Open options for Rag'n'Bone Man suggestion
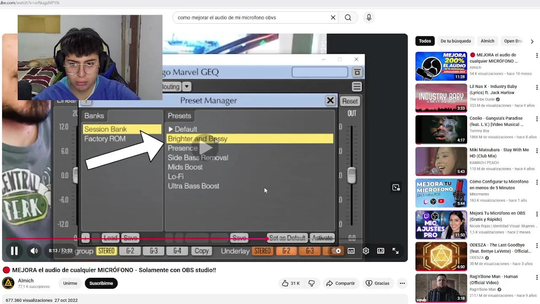 coord(537,277)
